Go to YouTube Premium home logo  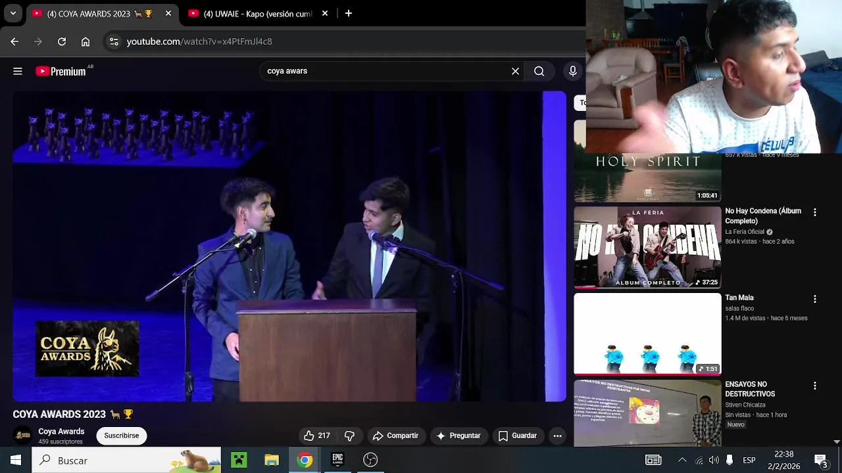tap(61, 71)
